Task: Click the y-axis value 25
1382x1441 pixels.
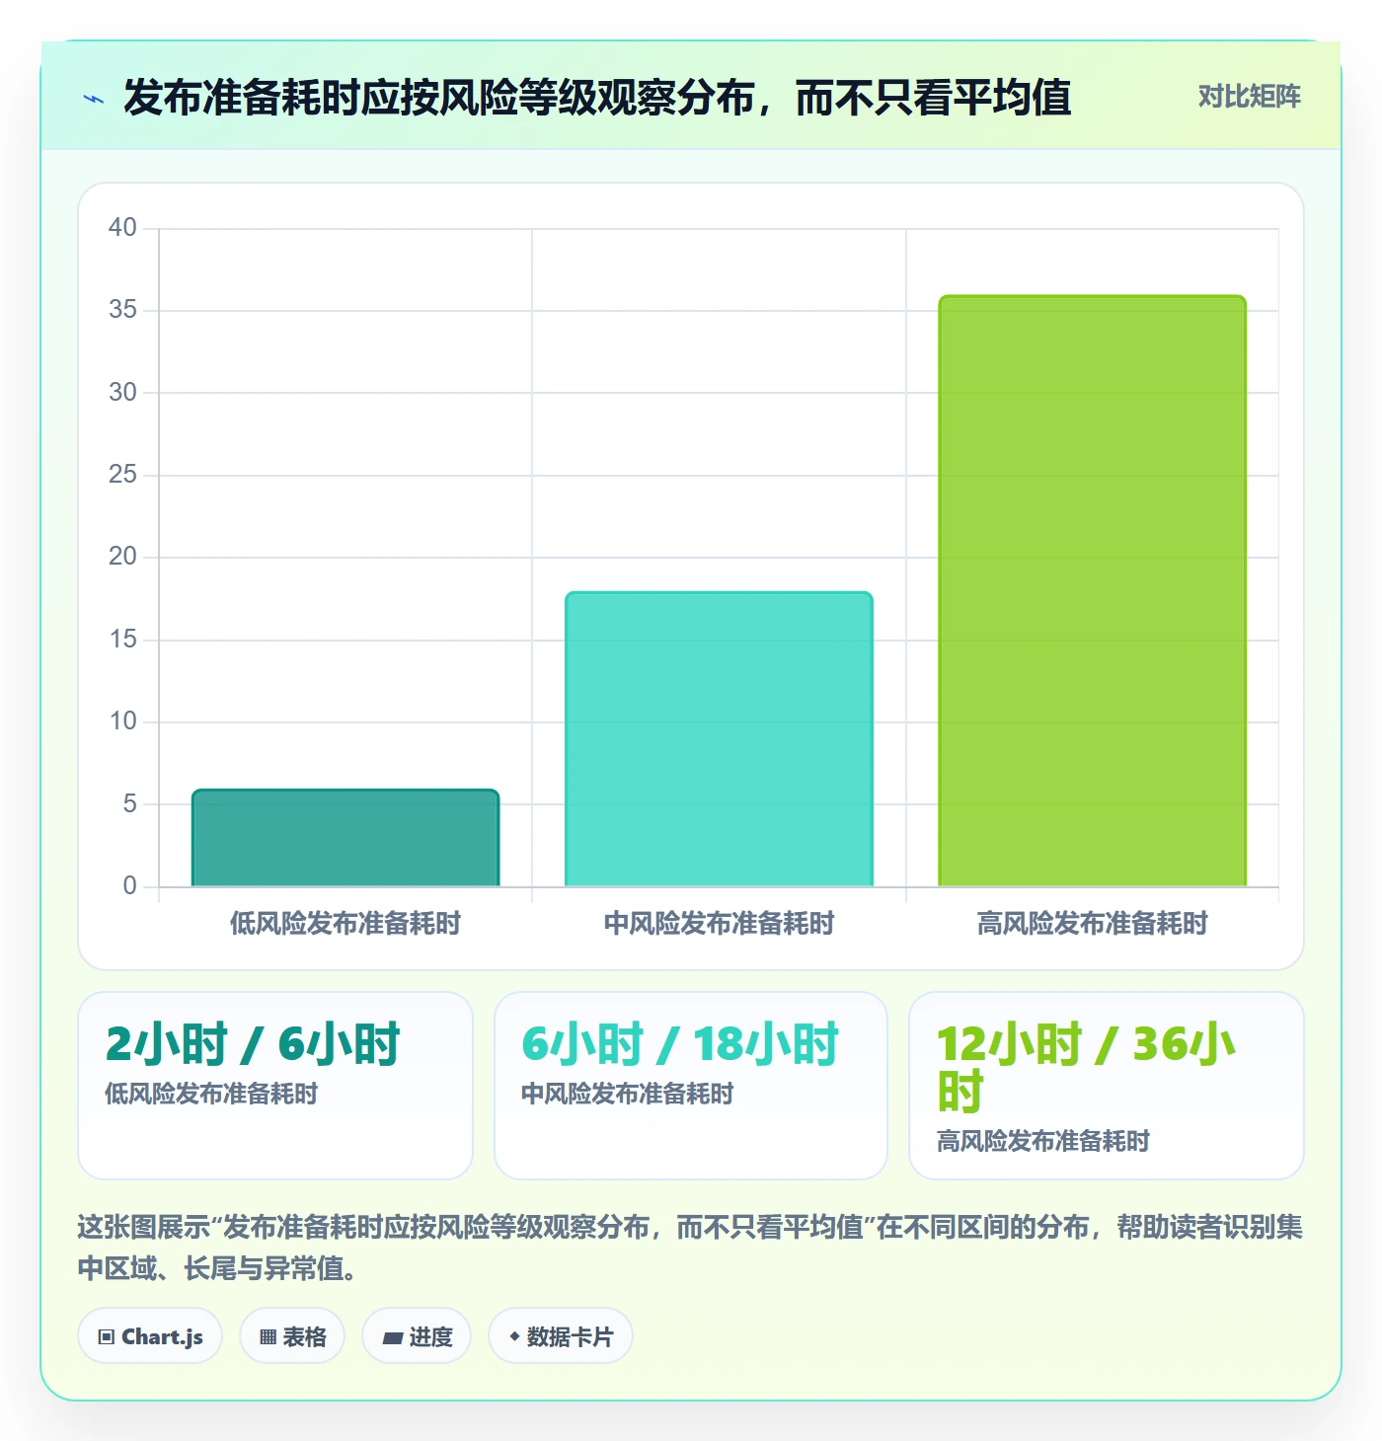Action: (x=122, y=475)
